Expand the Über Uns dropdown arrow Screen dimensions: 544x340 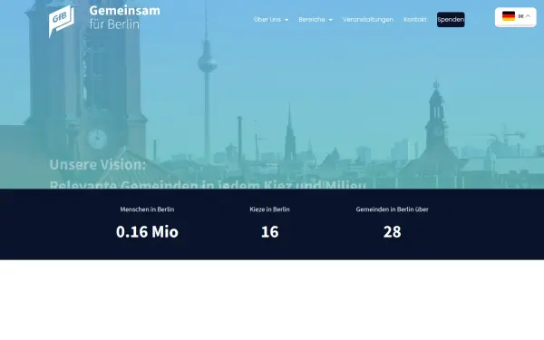pyautogui.click(x=287, y=20)
